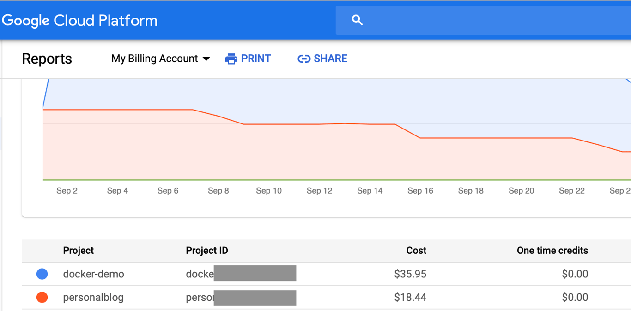The image size is (631, 311).
Task: Sort by the Cost column header
Action: (x=416, y=251)
